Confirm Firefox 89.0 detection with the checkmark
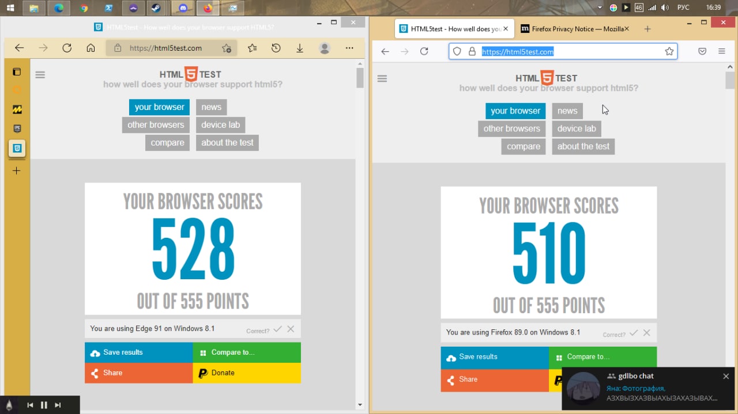This screenshot has height=414, width=738. tap(634, 333)
